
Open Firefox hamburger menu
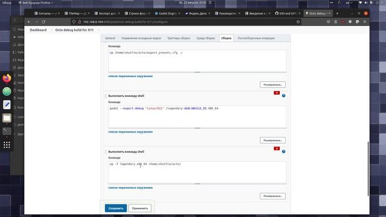click(365, 22)
